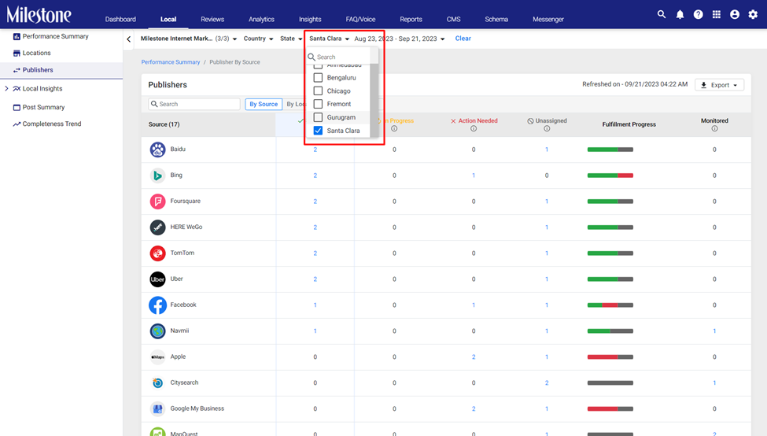Viewport: 767px width, 436px height.
Task: Click the Apple Maps publisher icon
Action: (157, 357)
